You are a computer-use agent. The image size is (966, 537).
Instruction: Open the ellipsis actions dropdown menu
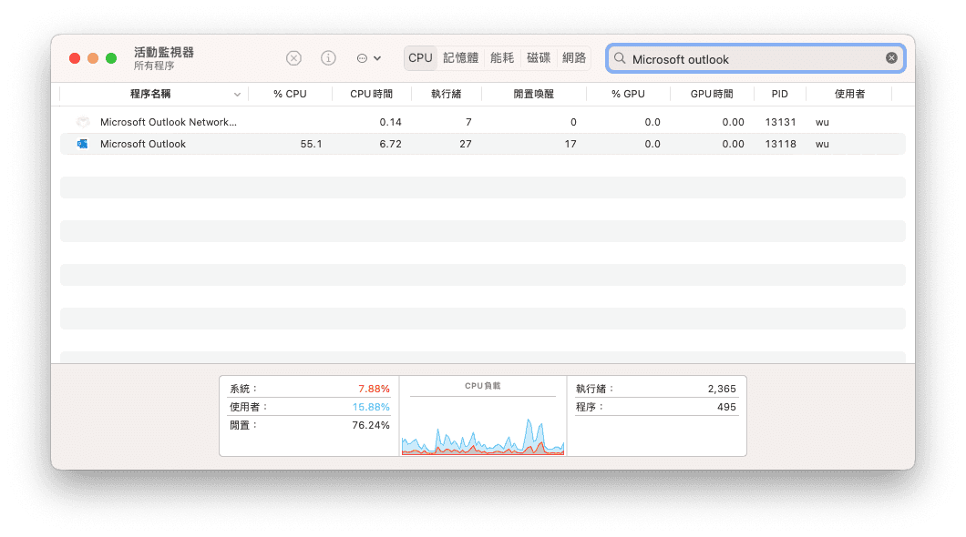[x=369, y=58]
